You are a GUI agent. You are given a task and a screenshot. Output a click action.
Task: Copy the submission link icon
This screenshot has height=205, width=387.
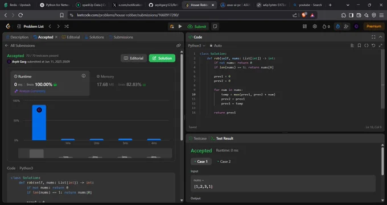pyautogui.click(x=179, y=45)
